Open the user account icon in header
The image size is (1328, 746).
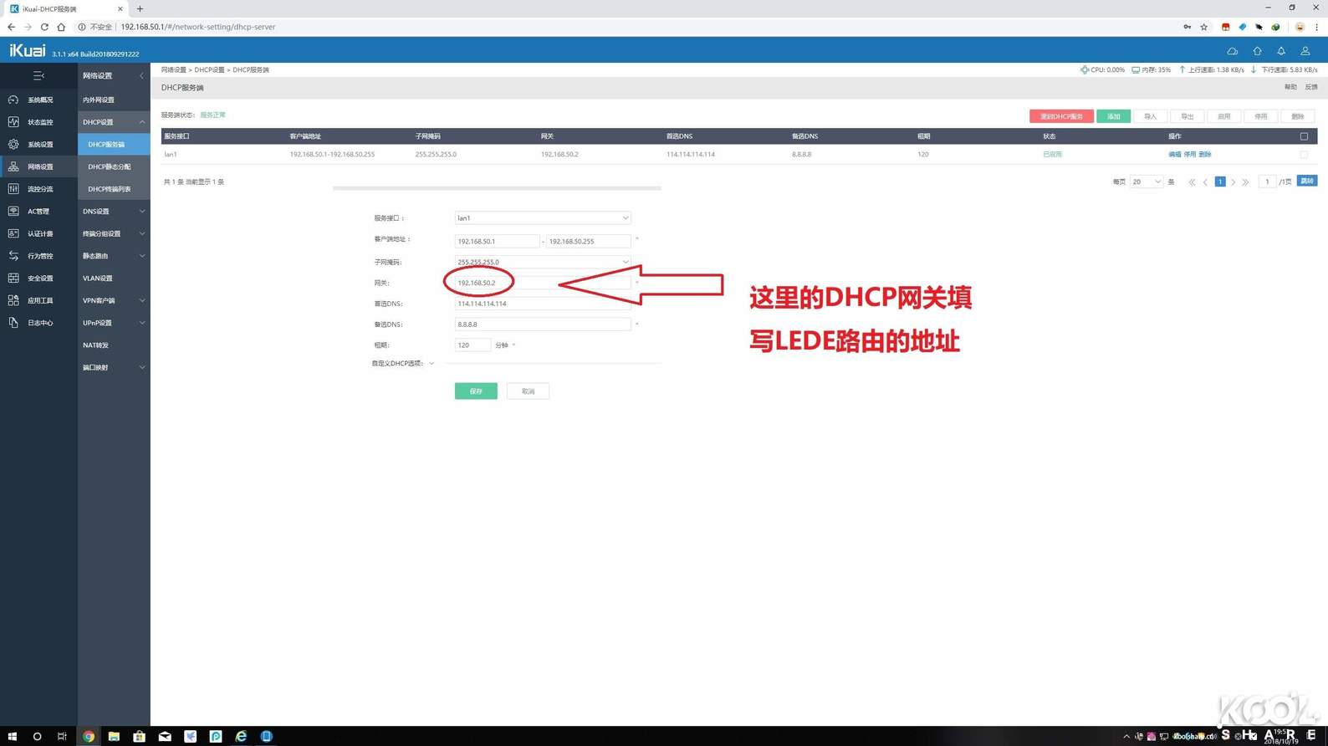pyautogui.click(x=1305, y=51)
